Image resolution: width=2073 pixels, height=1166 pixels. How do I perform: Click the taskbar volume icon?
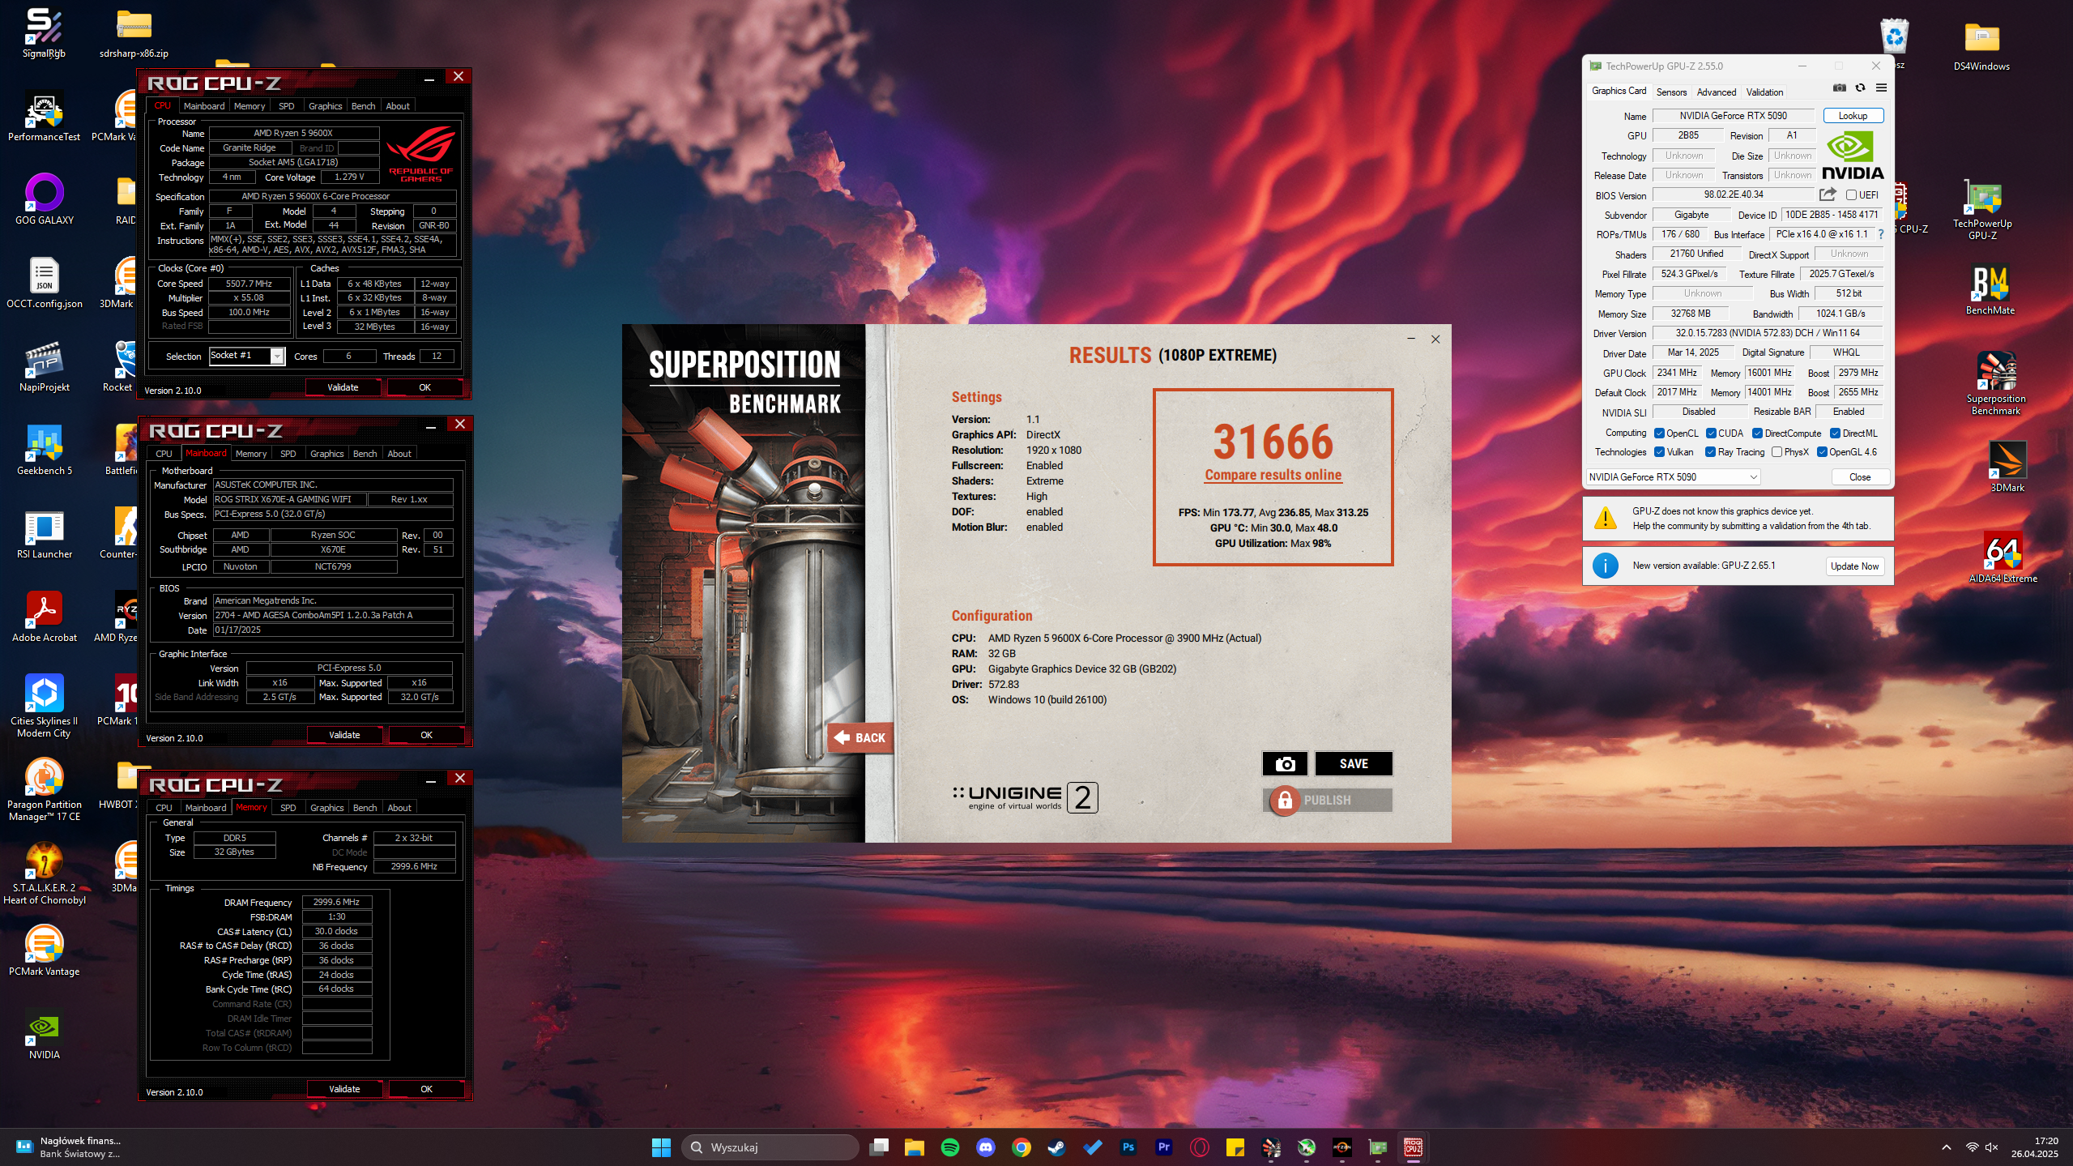point(1992,1147)
